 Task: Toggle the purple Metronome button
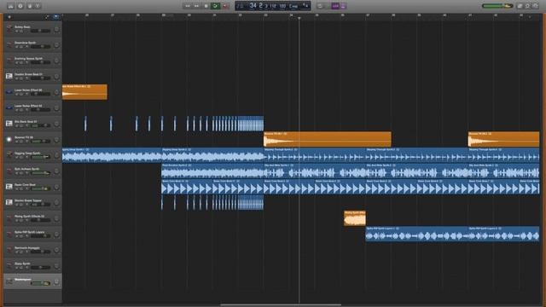coord(344,6)
